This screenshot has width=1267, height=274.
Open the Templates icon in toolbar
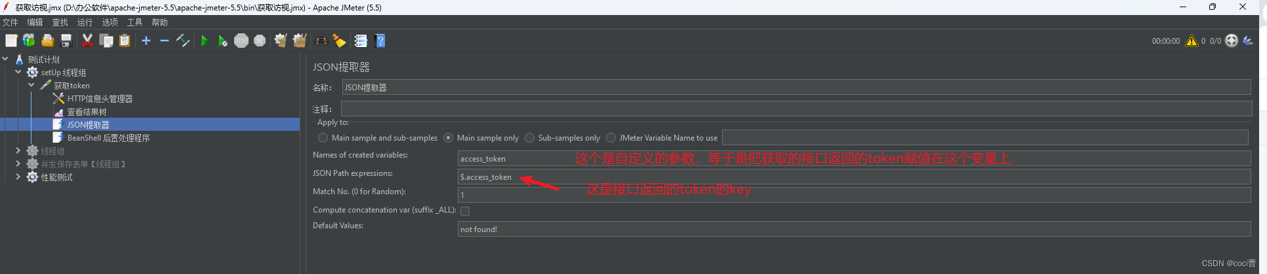pos(29,41)
